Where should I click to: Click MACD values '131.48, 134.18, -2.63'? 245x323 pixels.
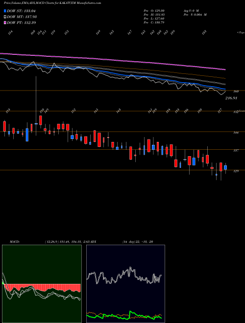[x=74, y=242]
